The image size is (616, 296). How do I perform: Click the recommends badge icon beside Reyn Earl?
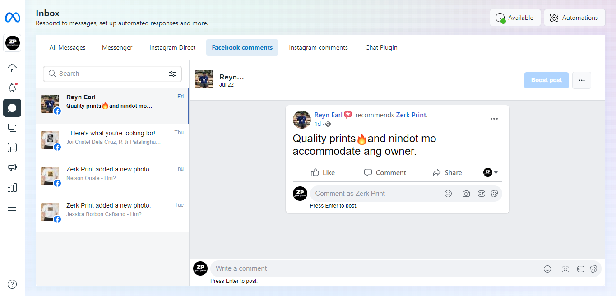348,115
